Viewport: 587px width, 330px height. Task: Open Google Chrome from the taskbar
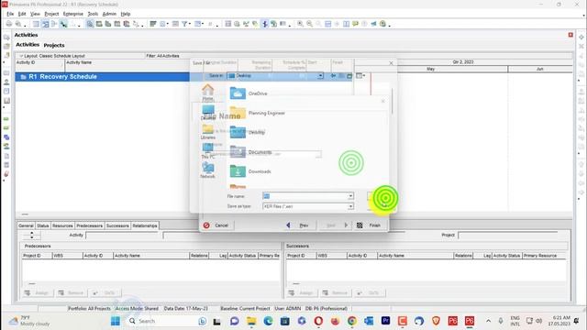coord(352,321)
